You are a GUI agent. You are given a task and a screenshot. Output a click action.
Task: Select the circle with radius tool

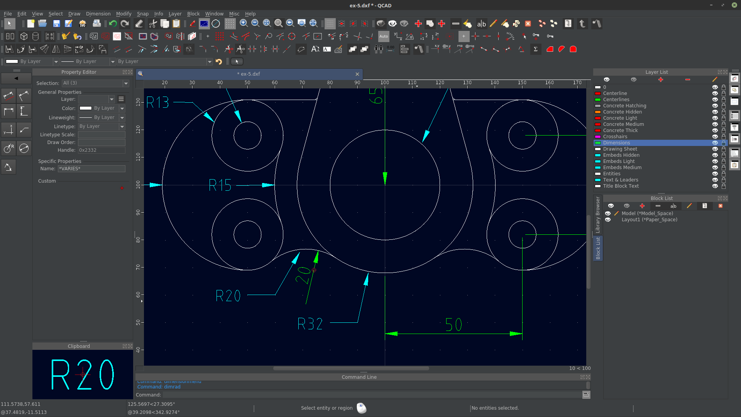point(8,148)
